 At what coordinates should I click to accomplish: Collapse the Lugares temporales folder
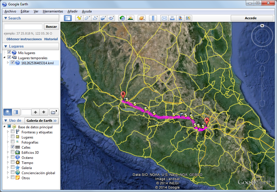point(5,57)
